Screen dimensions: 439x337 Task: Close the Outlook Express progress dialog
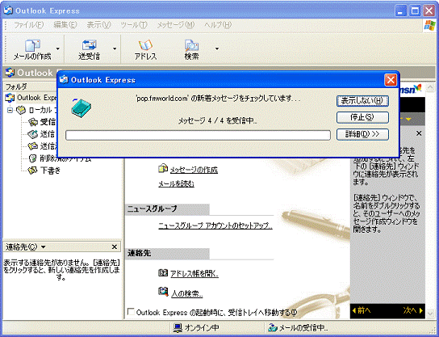click(x=391, y=80)
